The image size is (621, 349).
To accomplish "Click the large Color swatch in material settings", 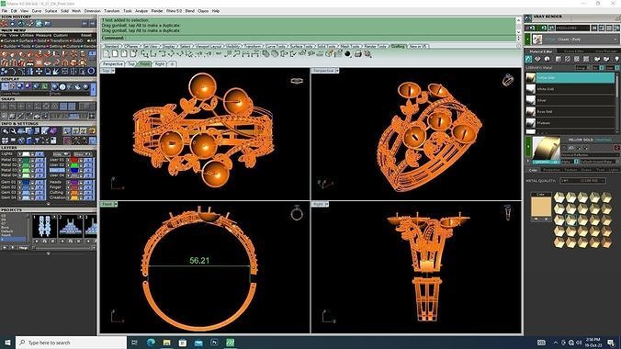I will point(540,207).
